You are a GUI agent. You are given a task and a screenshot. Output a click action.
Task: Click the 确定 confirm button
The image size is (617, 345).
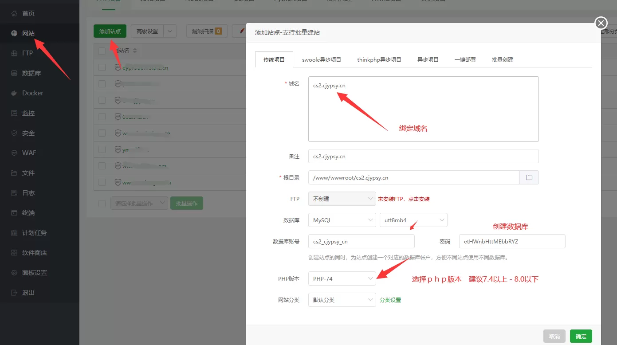581,337
